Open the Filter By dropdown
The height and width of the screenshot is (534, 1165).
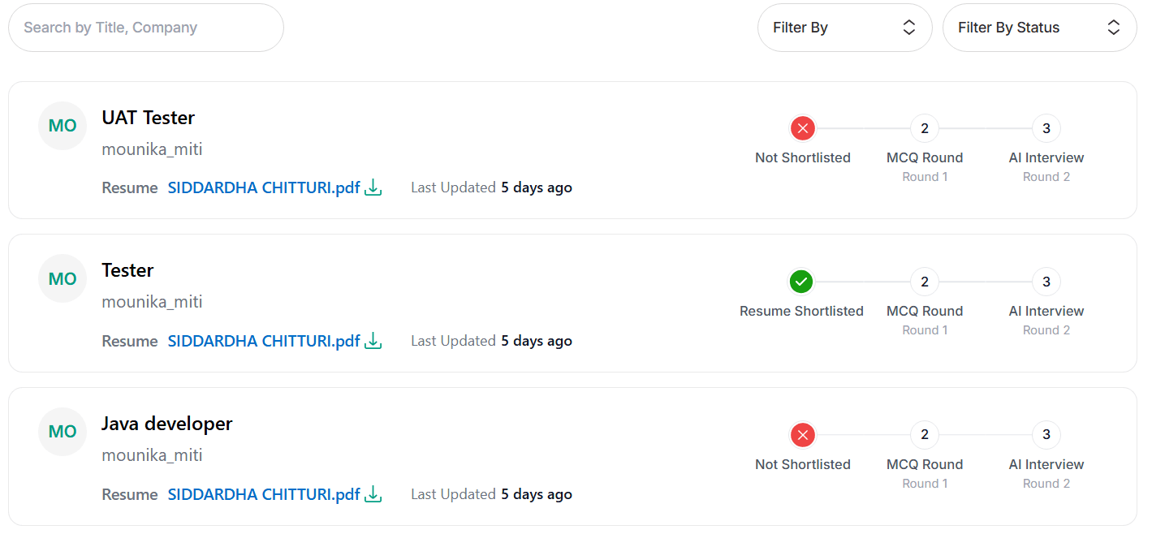click(x=844, y=27)
